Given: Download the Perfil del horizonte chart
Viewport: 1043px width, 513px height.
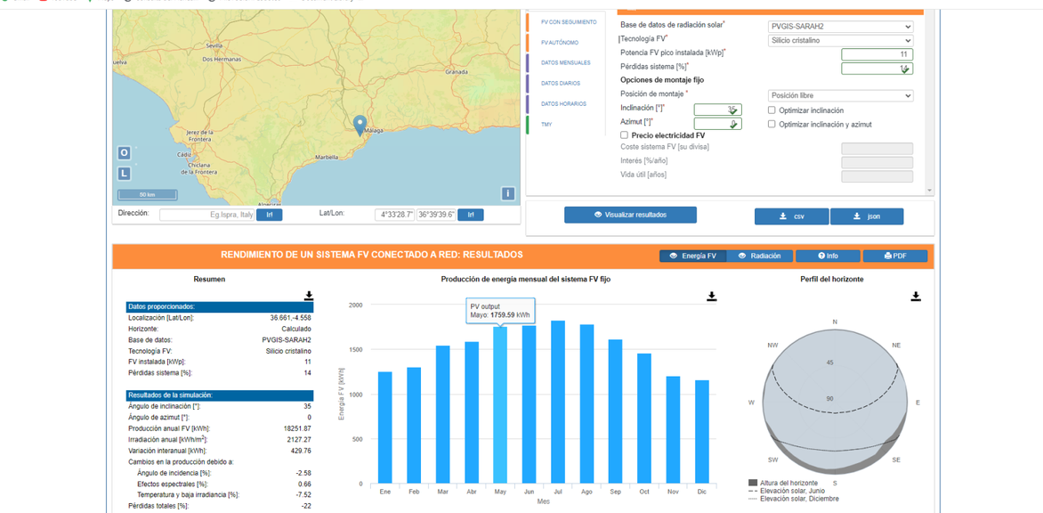Looking at the screenshot, I should (x=916, y=296).
